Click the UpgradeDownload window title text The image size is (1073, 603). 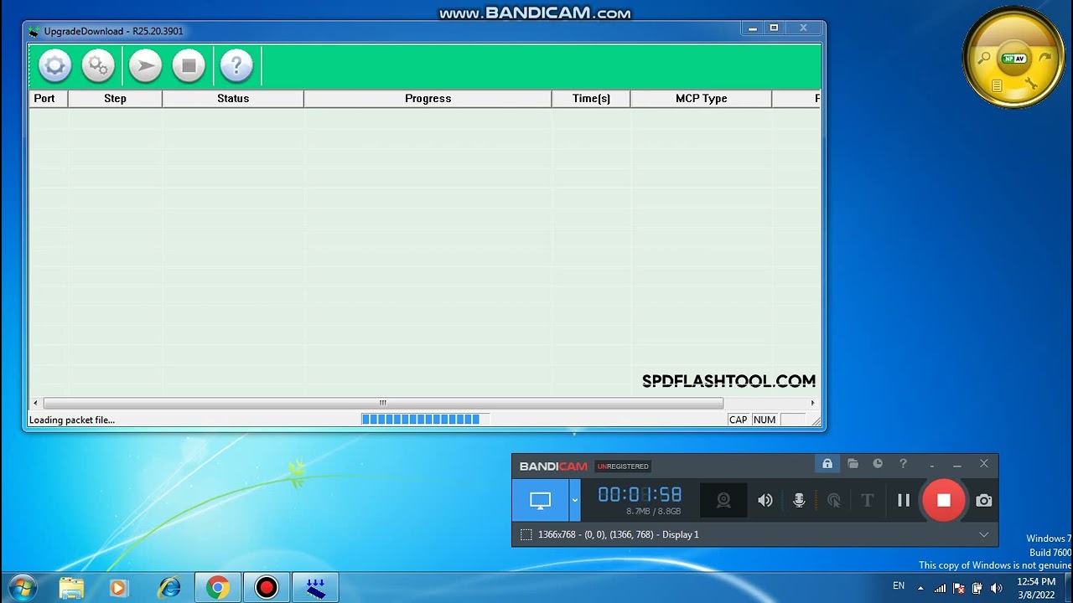click(x=113, y=31)
